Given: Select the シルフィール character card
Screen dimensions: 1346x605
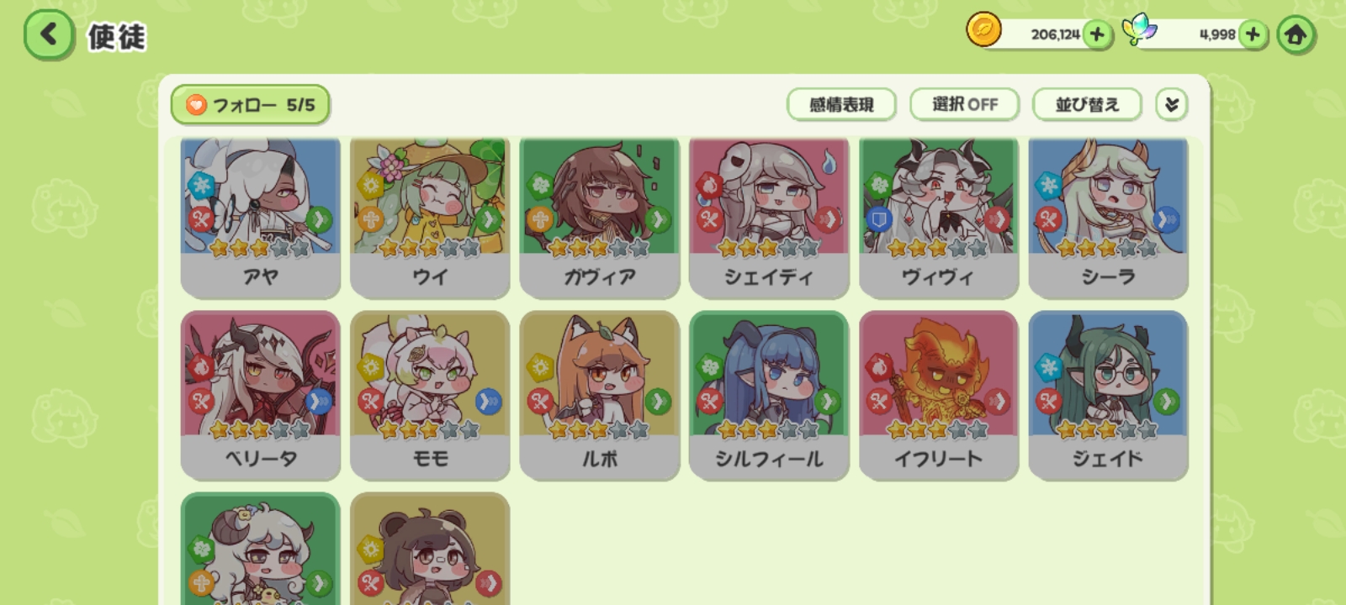Looking at the screenshot, I should (x=769, y=396).
